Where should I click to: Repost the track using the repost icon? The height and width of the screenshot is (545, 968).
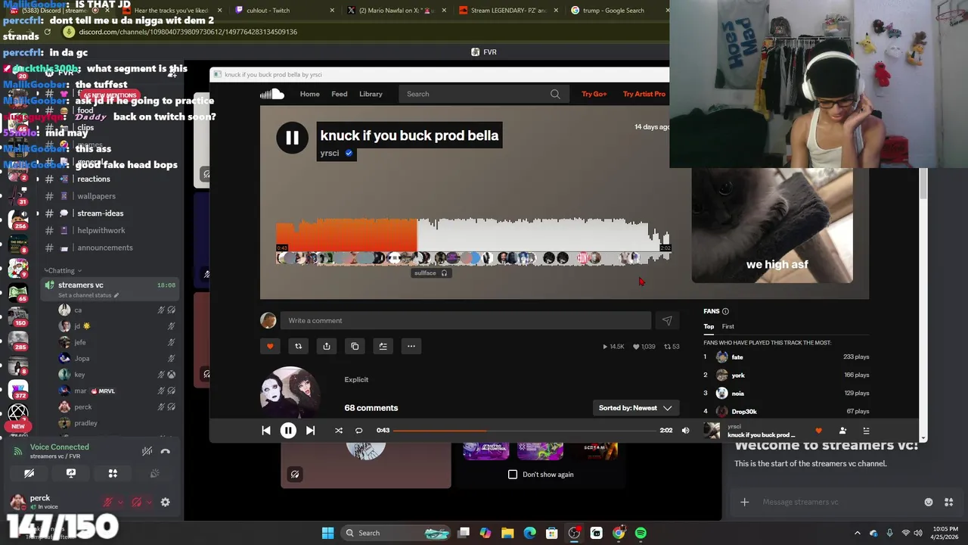point(298,346)
